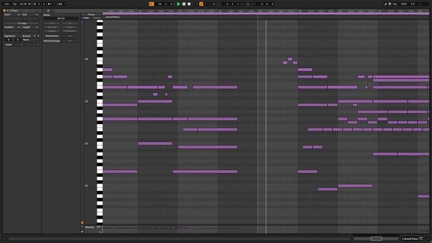Click the clip overview zoom thumb

[x=376, y=238]
